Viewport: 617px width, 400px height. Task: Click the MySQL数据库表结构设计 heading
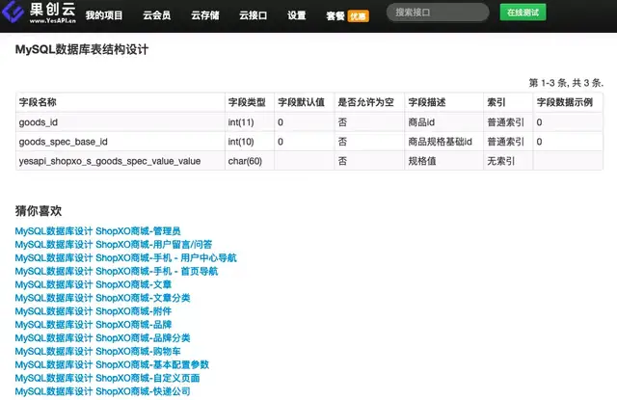click(82, 49)
